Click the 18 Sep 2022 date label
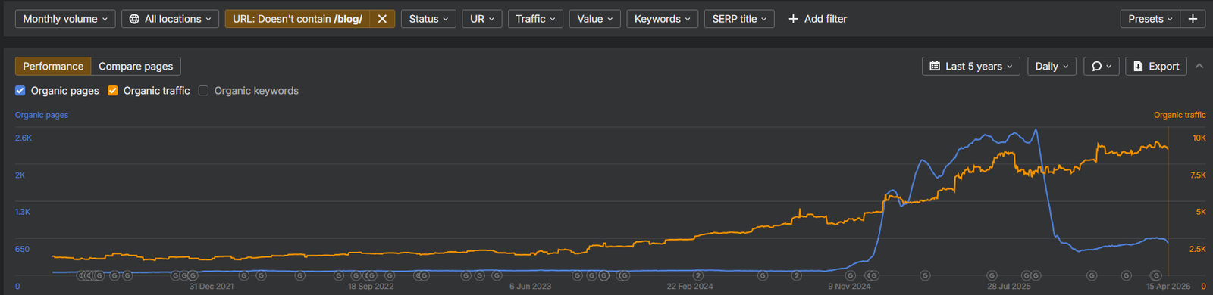 point(371,287)
